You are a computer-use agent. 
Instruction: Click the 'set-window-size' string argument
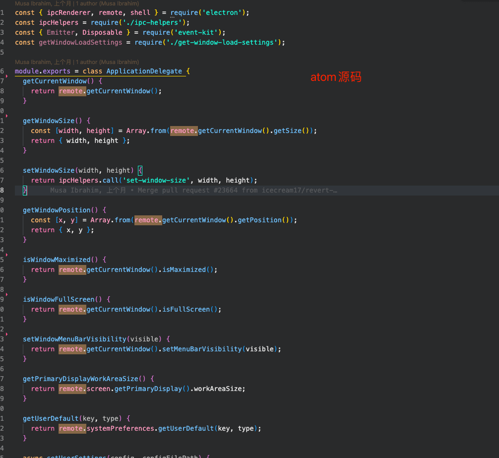[158, 180]
